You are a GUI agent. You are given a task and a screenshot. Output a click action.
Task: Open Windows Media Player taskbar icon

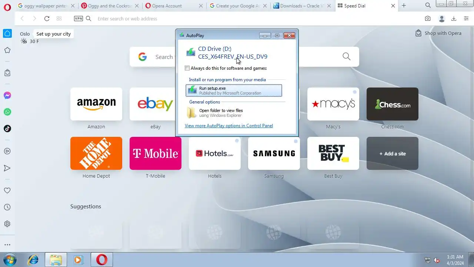tap(78, 260)
